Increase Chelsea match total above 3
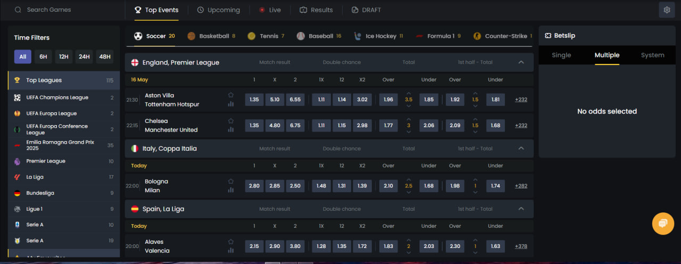Image resolution: width=681 pixels, height=264 pixels. coord(409,119)
